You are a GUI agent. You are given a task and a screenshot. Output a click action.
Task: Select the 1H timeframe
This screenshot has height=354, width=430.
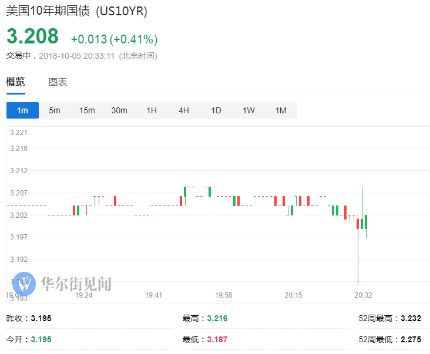(152, 110)
